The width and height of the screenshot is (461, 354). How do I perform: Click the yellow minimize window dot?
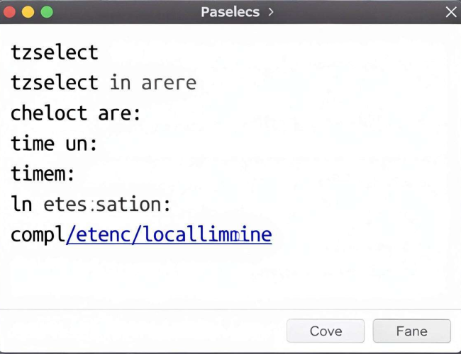pyautogui.click(x=28, y=12)
